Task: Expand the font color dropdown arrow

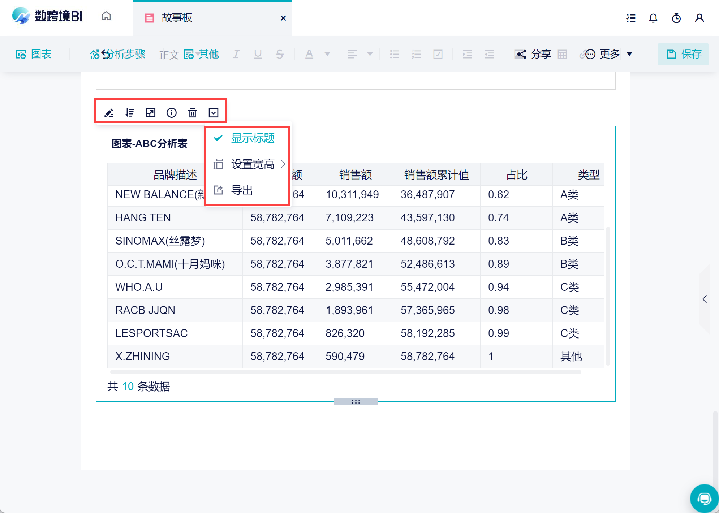Action: (327, 54)
